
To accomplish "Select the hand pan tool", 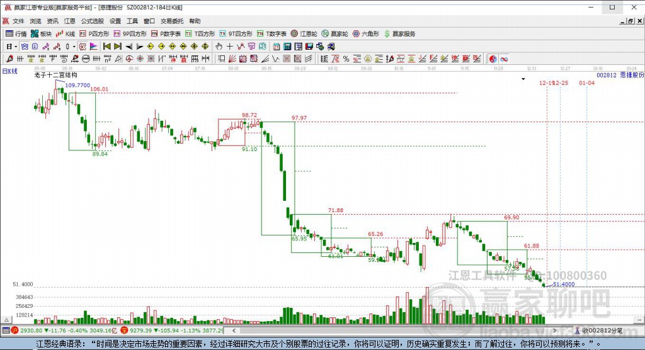I will point(219,47).
